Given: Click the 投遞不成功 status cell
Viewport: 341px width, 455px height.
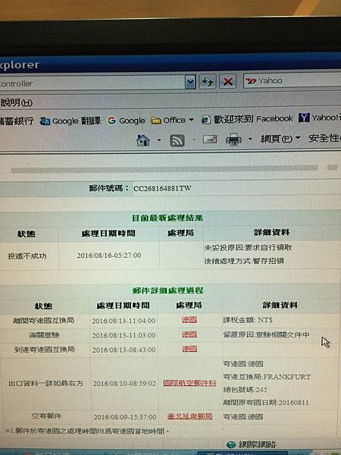Looking at the screenshot, I should click(x=27, y=256).
